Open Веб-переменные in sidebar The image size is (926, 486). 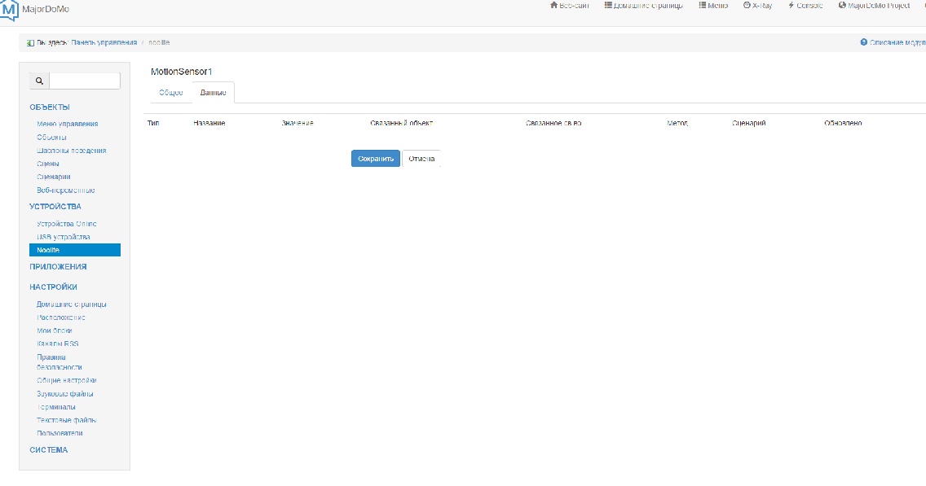coord(65,190)
